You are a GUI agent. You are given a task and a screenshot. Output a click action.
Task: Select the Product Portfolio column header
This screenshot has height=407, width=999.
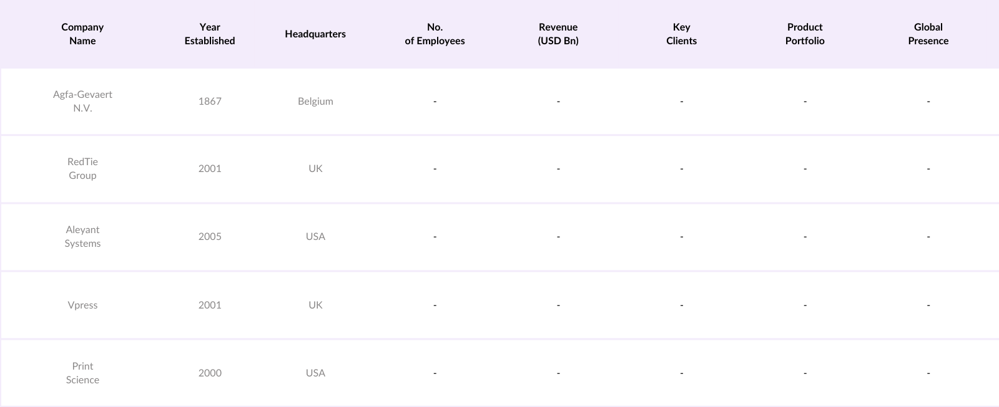click(805, 34)
